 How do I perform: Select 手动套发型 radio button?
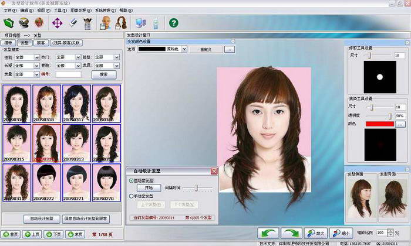pos(132,196)
